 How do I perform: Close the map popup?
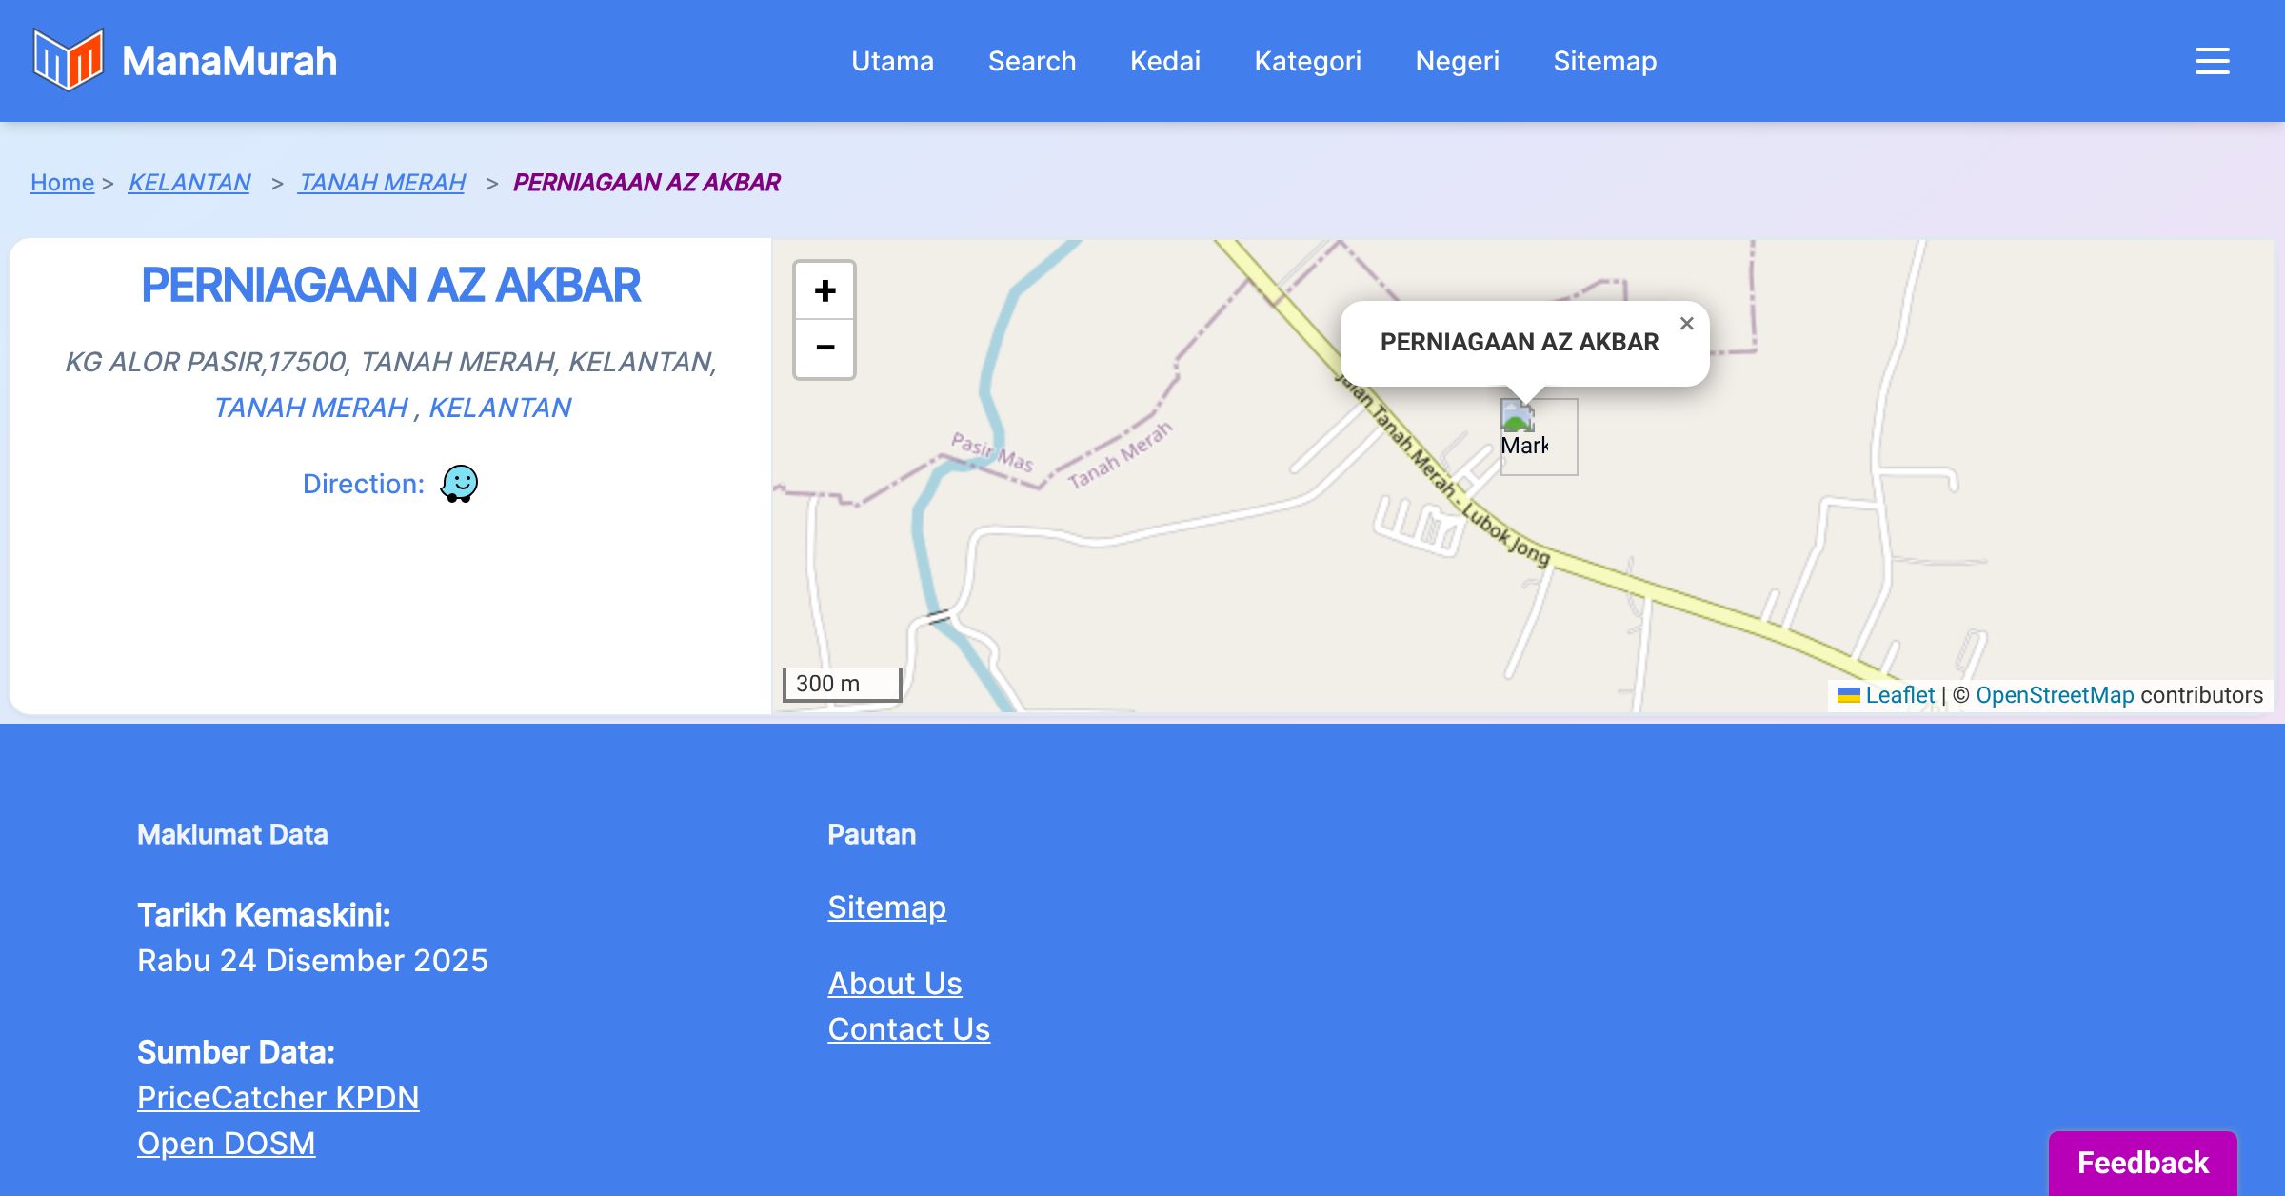(1686, 324)
